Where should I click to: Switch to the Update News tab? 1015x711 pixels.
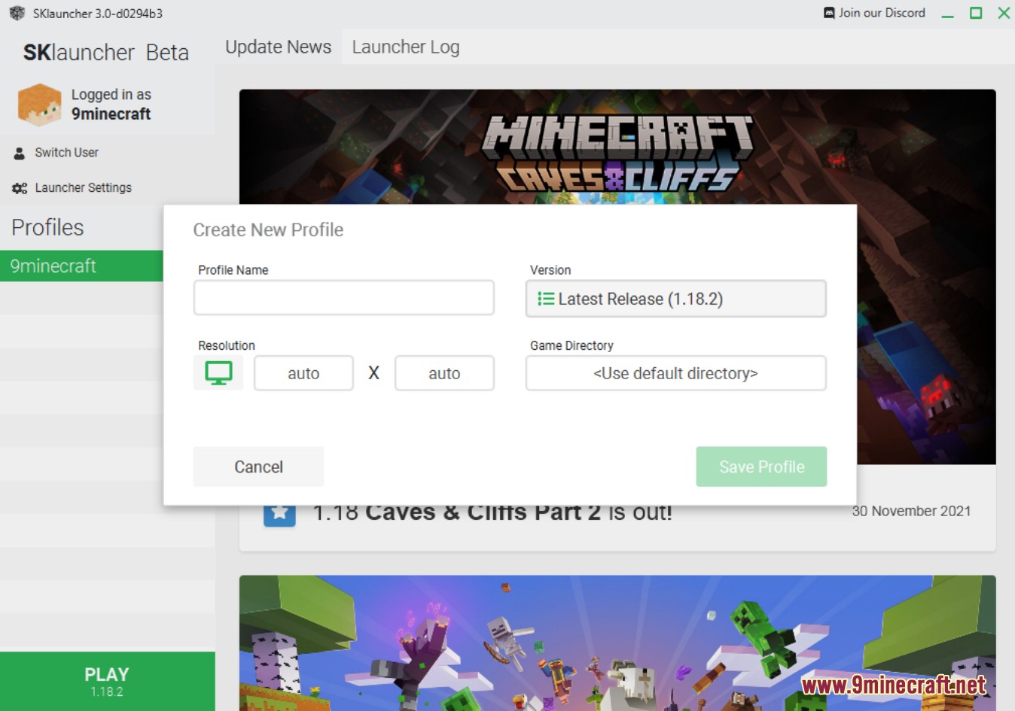279,47
